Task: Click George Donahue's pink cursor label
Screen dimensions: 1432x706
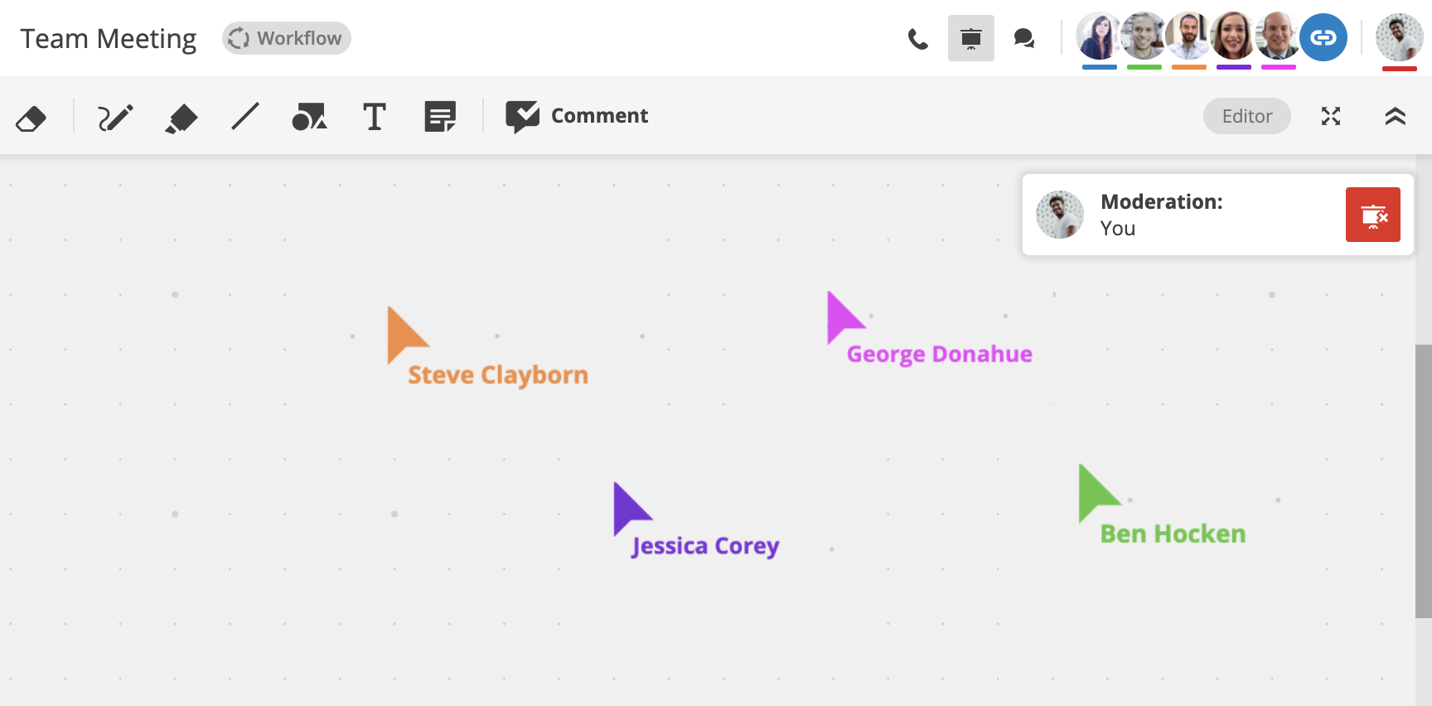Action: click(x=940, y=355)
